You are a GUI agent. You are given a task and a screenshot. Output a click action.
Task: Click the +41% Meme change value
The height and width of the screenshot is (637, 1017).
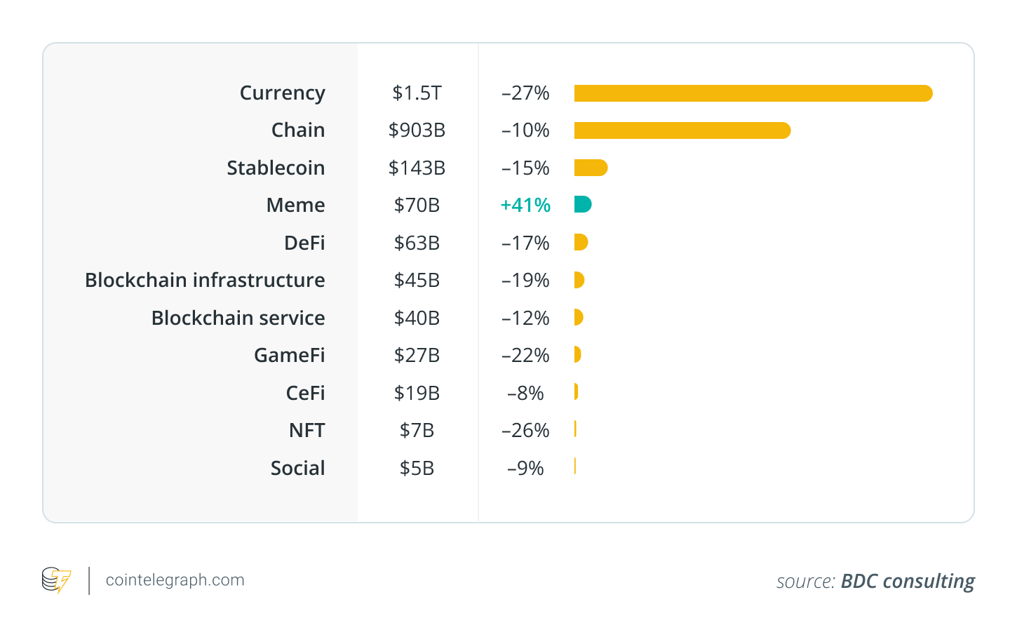coord(525,205)
